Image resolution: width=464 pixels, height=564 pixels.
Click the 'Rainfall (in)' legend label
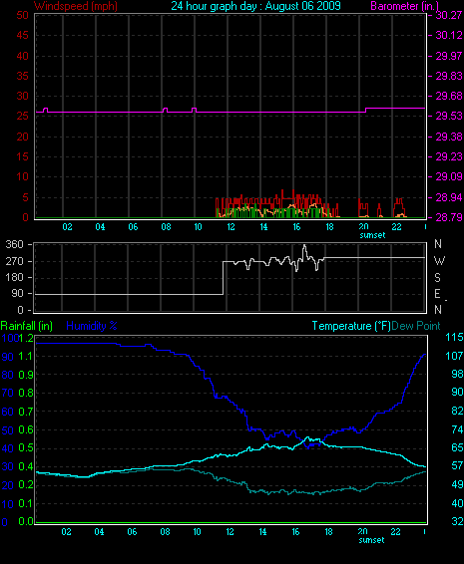[27, 326]
